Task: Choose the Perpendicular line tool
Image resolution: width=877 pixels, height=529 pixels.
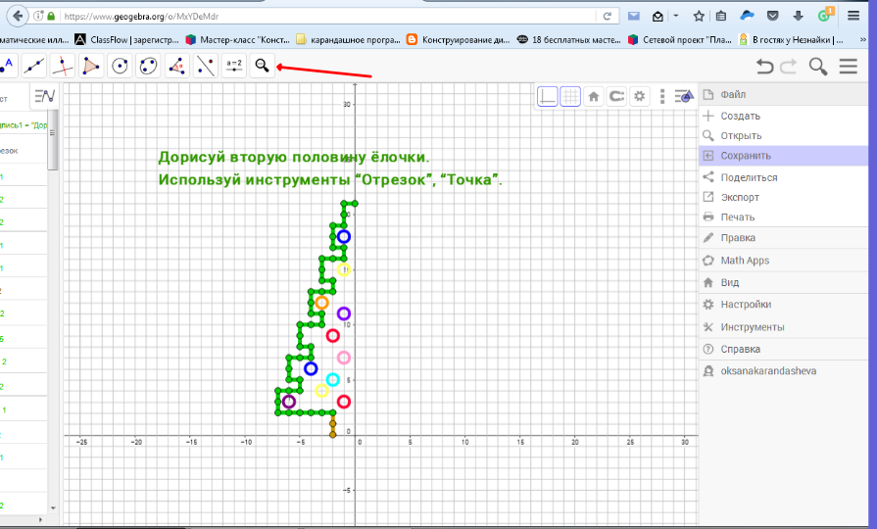Action: (63, 66)
